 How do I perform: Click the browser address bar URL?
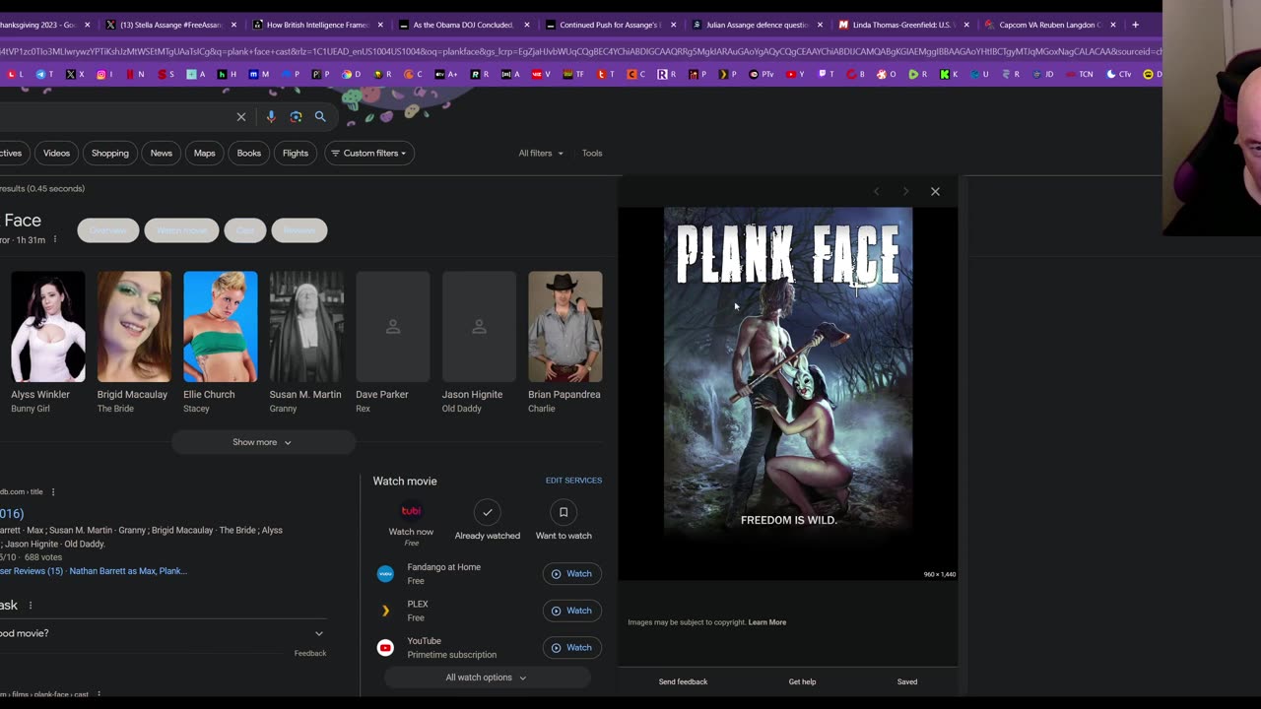(x=581, y=51)
